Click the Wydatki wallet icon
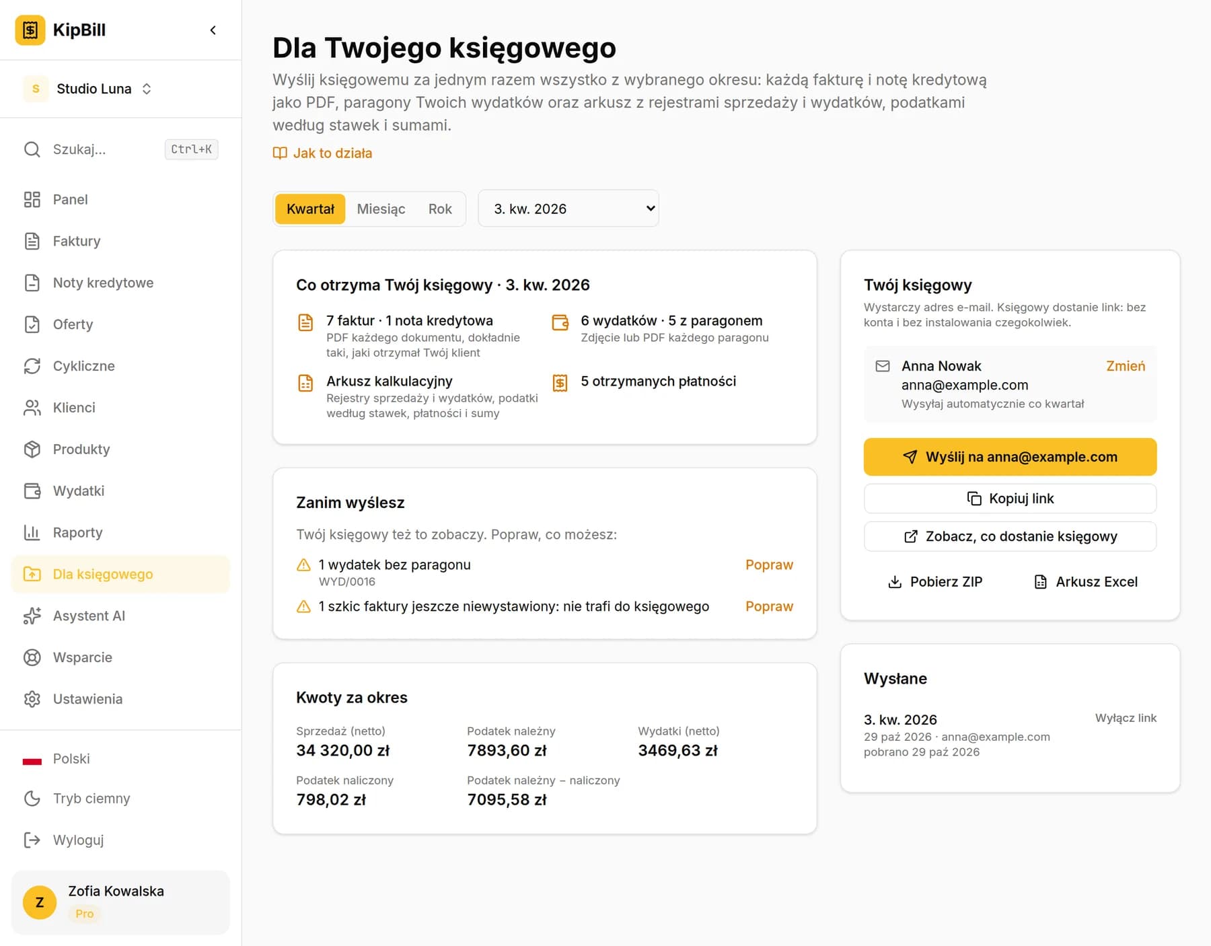Screen dimensions: 1211x946 (x=32, y=491)
